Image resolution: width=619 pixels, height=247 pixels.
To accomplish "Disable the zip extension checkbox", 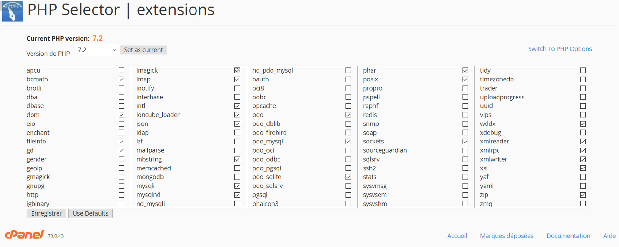I will tap(583, 195).
